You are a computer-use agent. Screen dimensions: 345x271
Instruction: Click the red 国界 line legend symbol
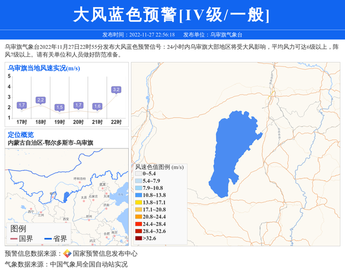point(14,239)
